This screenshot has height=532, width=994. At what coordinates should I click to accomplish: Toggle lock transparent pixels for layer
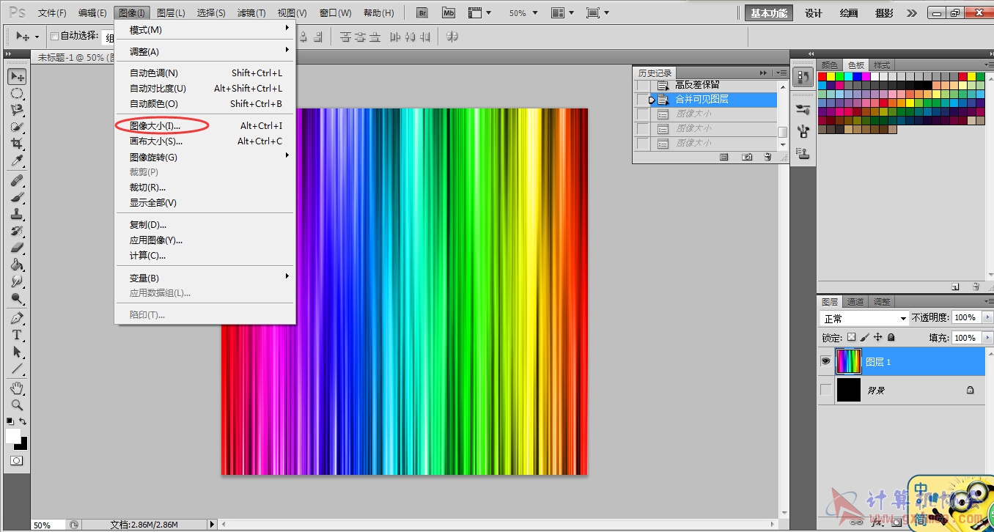click(851, 338)
